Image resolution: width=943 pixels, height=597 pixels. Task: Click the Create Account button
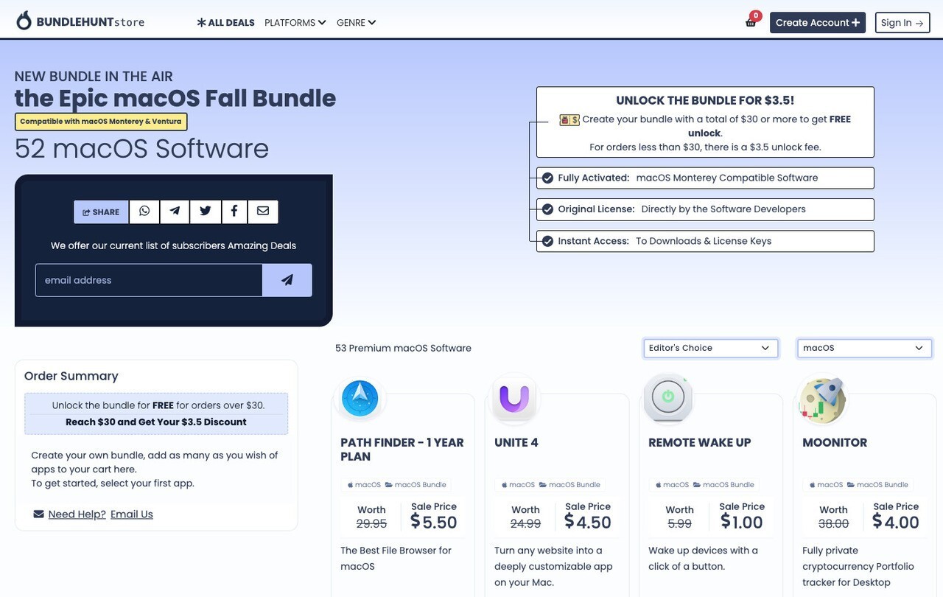click(x=818, y=21)
